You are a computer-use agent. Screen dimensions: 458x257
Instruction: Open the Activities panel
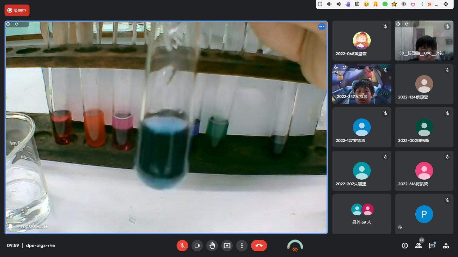point(446,245)
